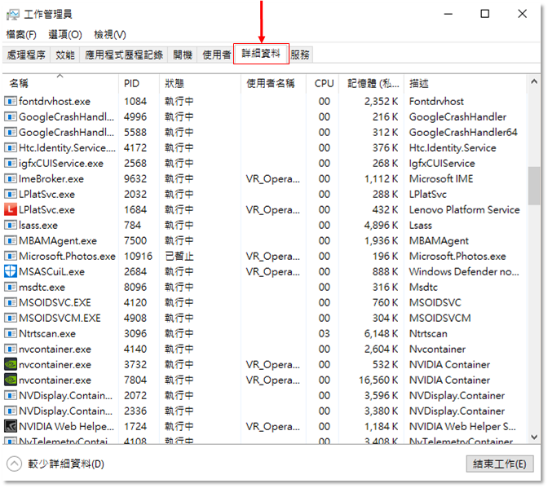Click the scrollbar down arrow

(x=534, y=437)
